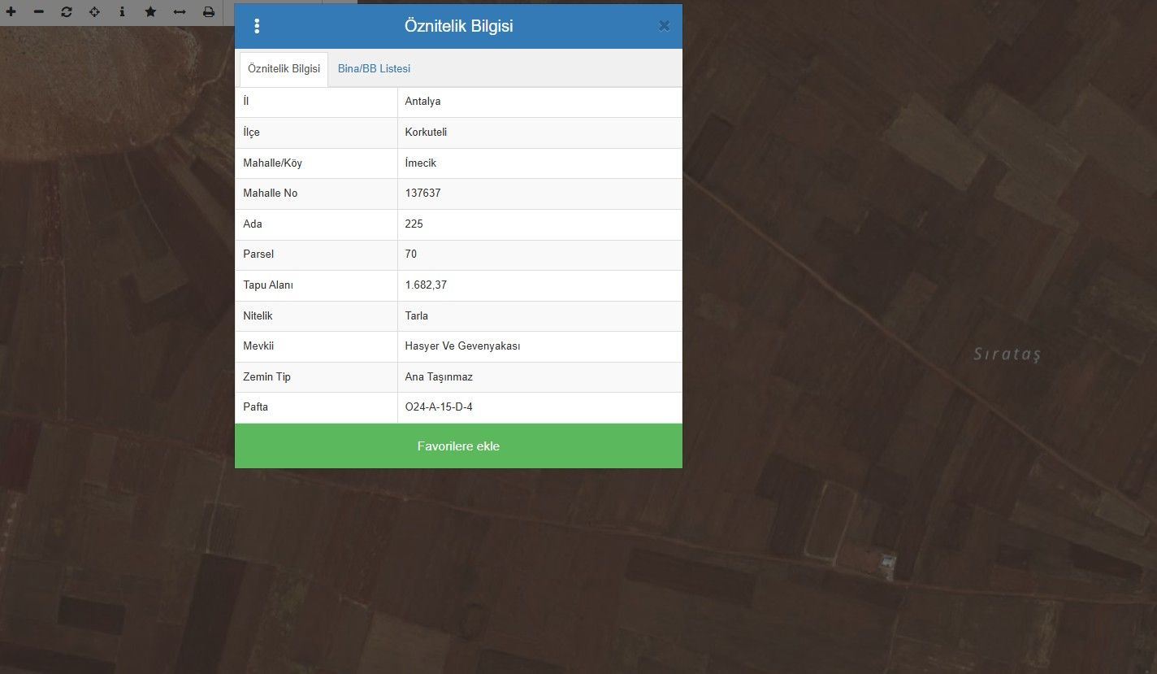Click the zoom in plus icon
This screenshot has height=674, width=1157.
pos(11,12)
